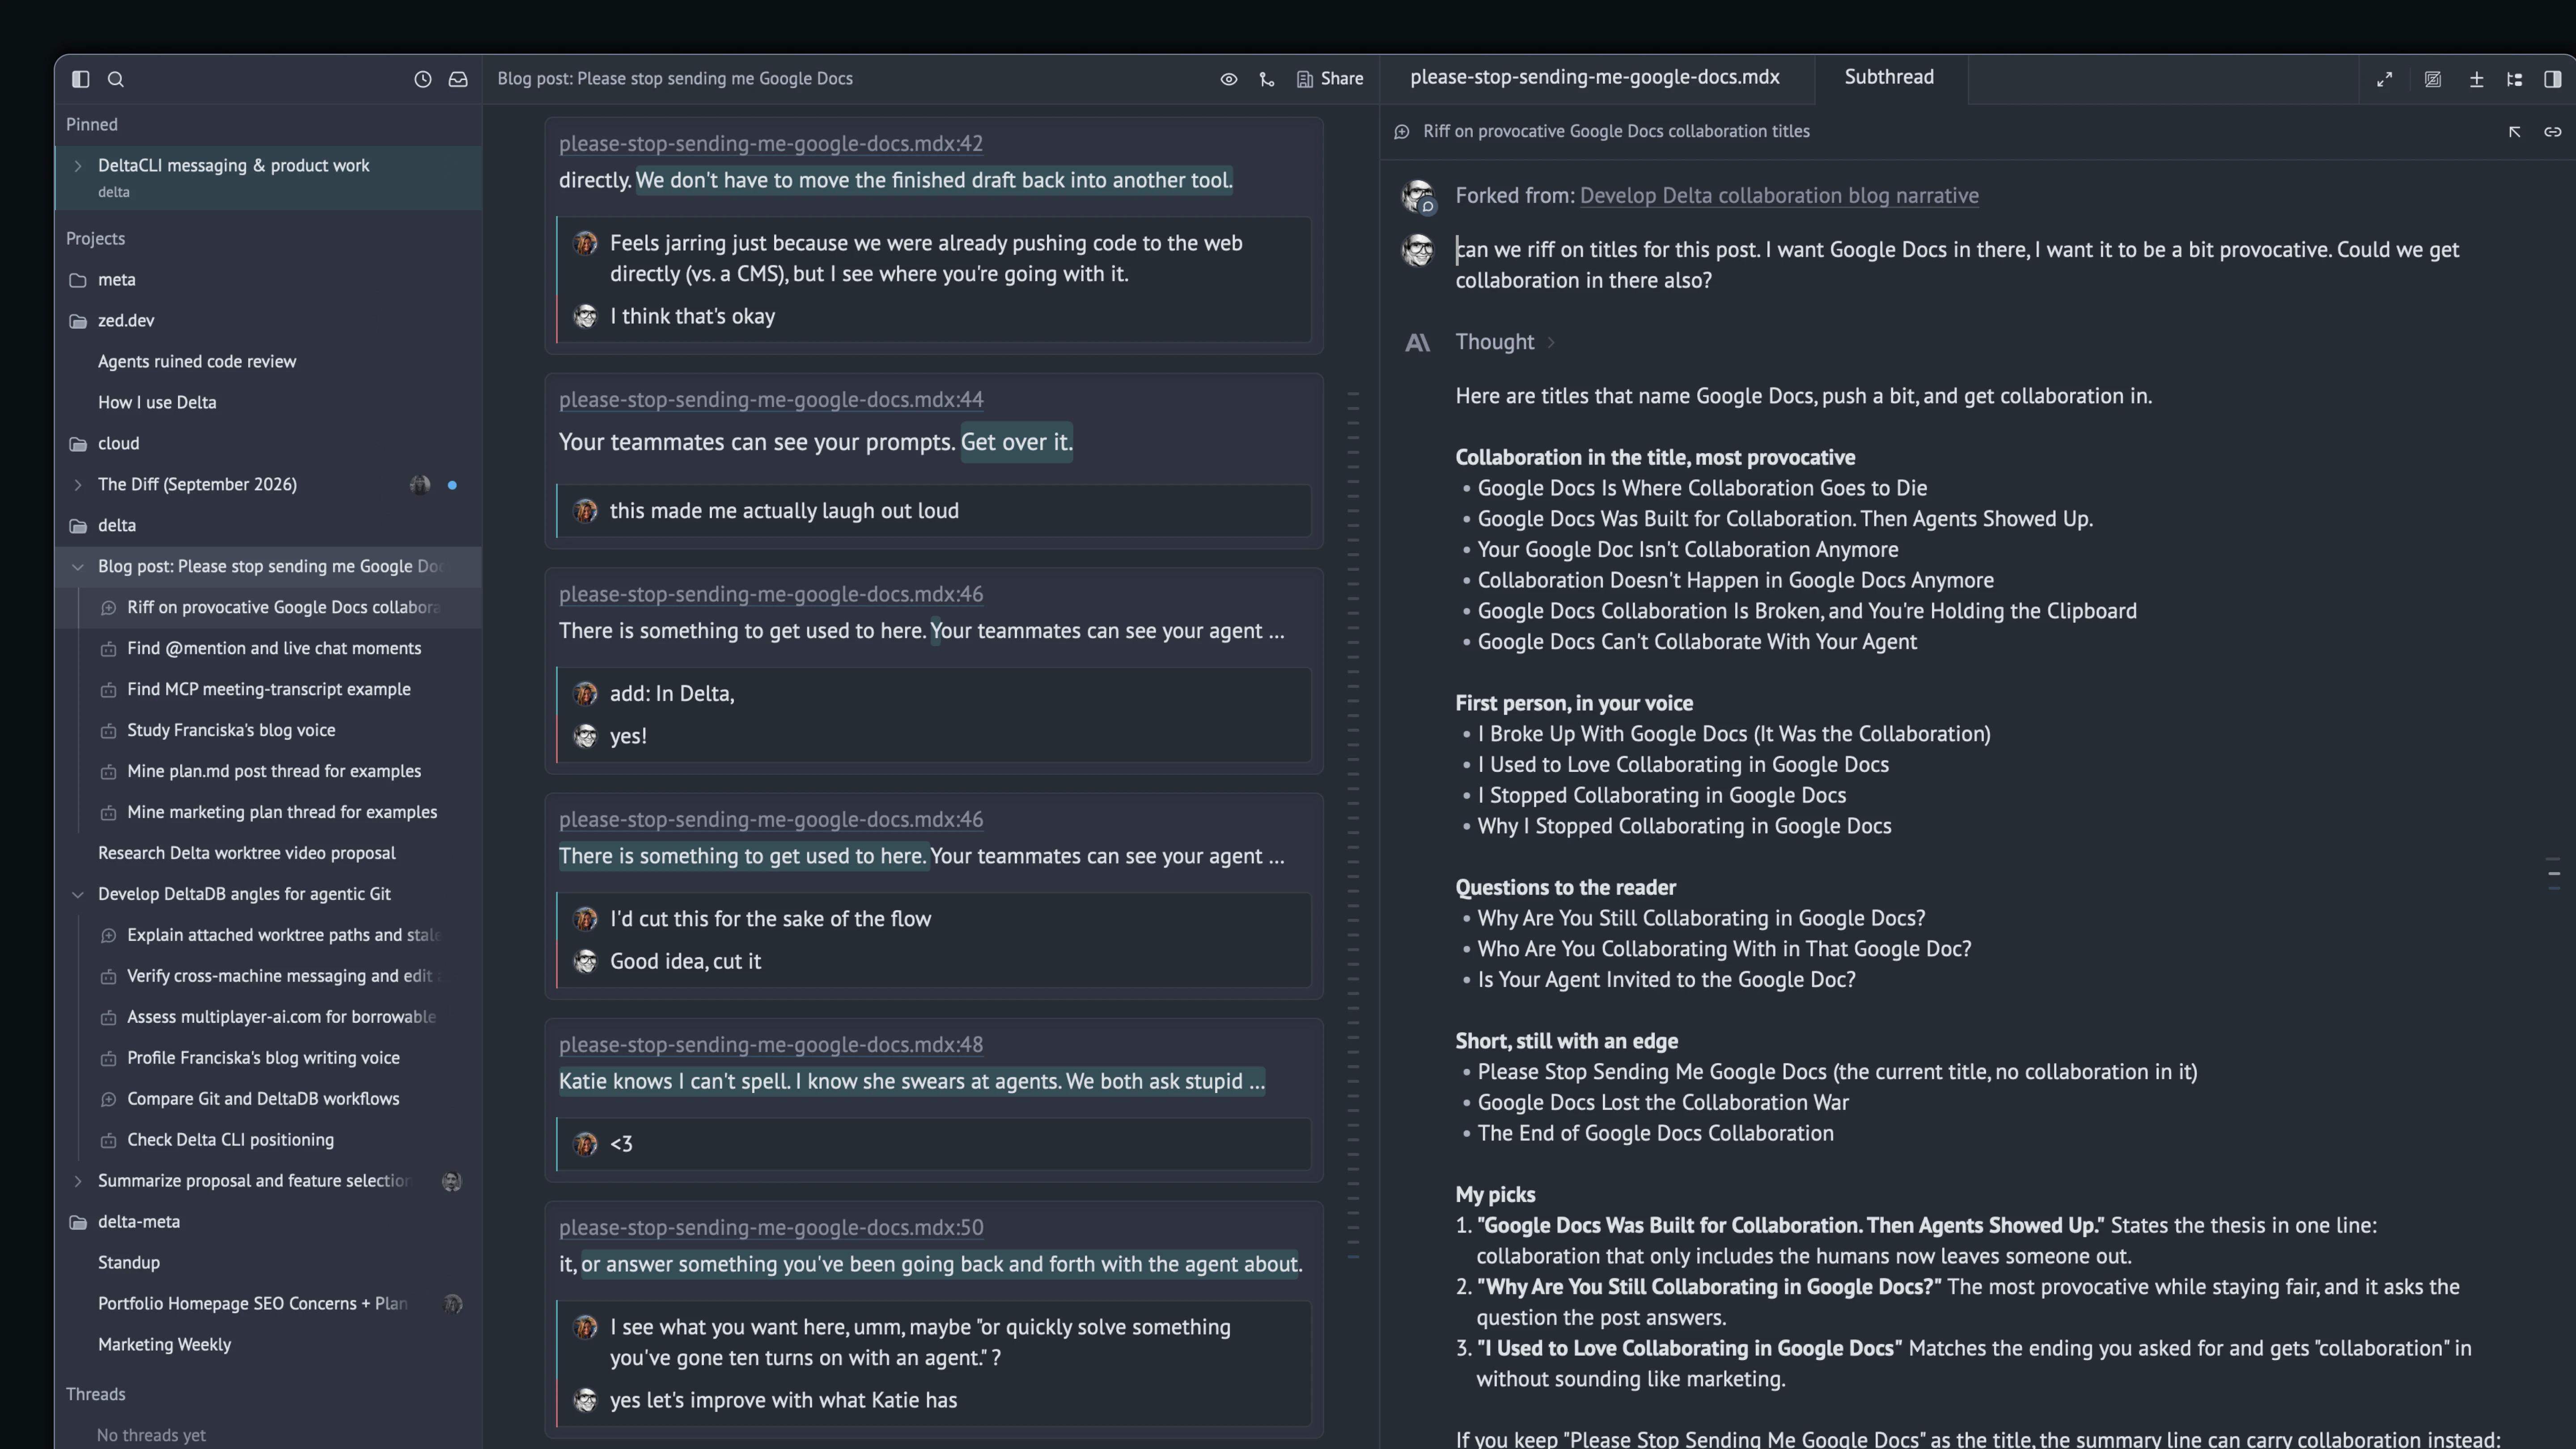The image size is (2576, 1449).
Task: Copy subthread link with the chain icon
Action: click(2553, 132)
